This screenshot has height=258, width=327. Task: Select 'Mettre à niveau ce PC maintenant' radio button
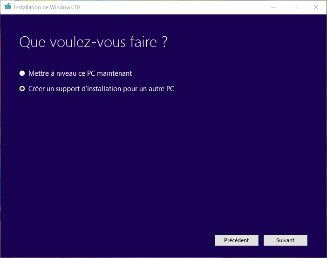(x=22, y=73)
